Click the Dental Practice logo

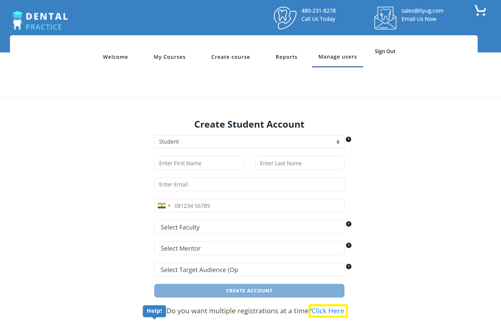40,21
